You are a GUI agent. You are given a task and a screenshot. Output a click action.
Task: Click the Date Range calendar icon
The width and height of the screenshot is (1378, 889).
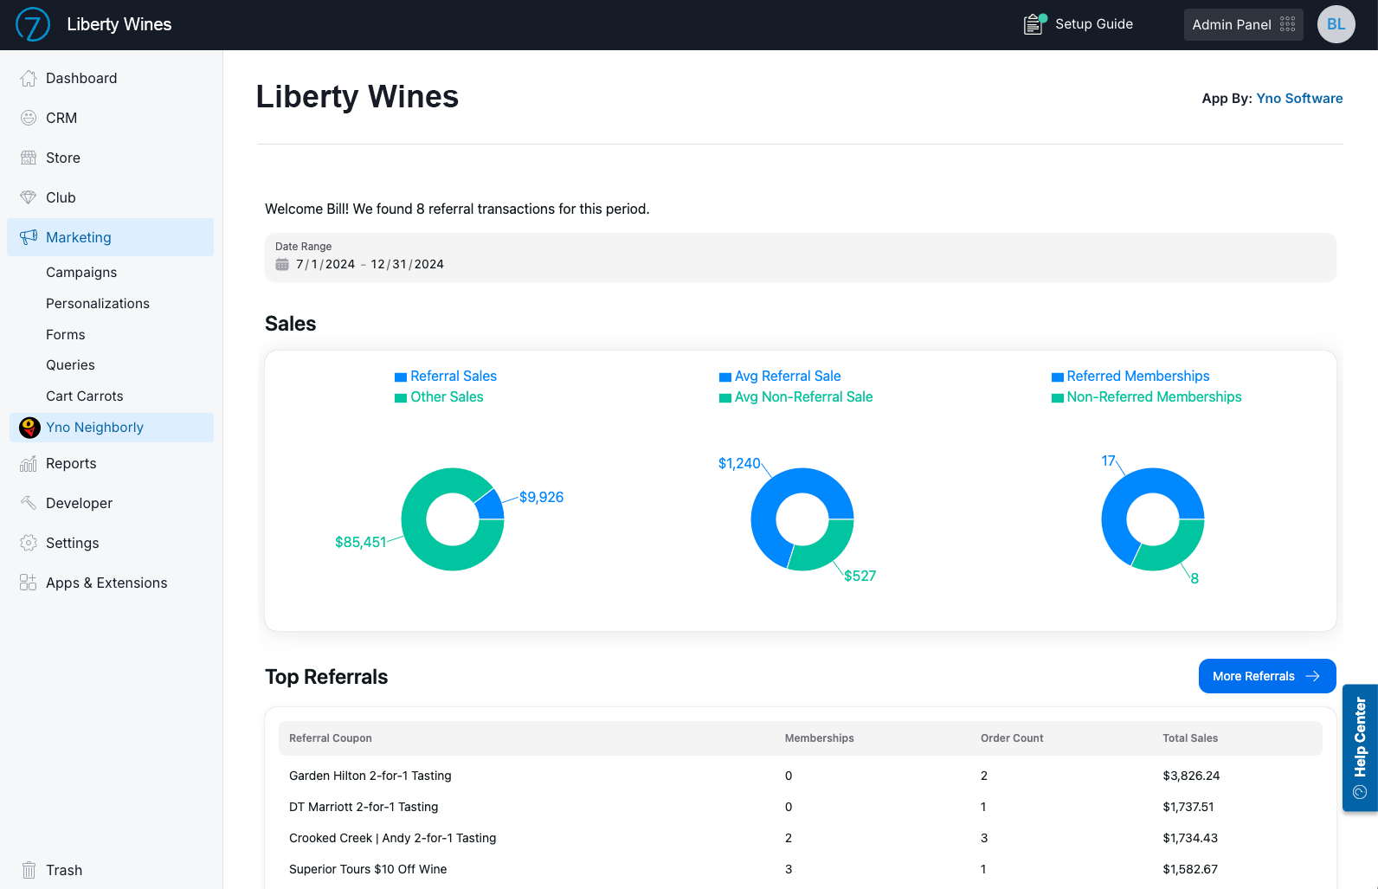[x=282, y=265]
